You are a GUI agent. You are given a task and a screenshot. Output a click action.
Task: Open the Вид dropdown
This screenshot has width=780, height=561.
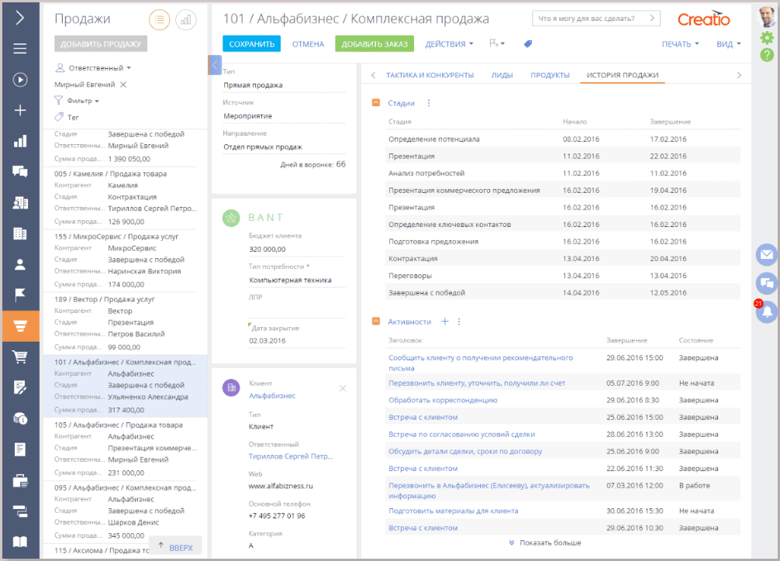point(728,43)
